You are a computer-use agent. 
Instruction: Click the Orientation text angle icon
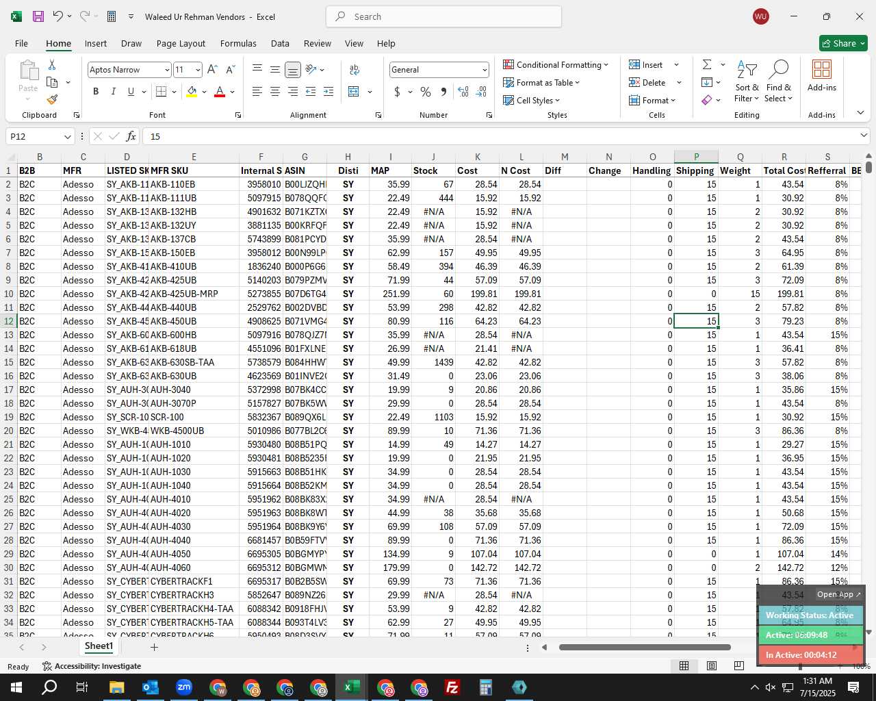(x=311, y=69)
